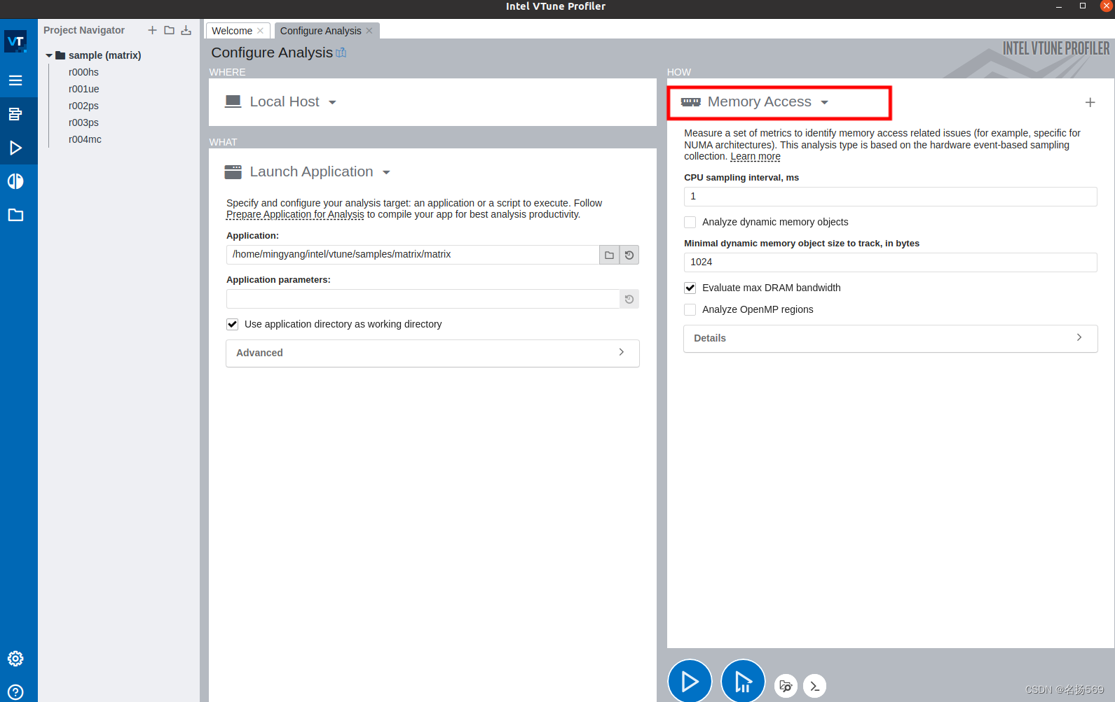Click the help icon beside Configure Analysis title
The image size is (1115, 702).
click(341, 52)
